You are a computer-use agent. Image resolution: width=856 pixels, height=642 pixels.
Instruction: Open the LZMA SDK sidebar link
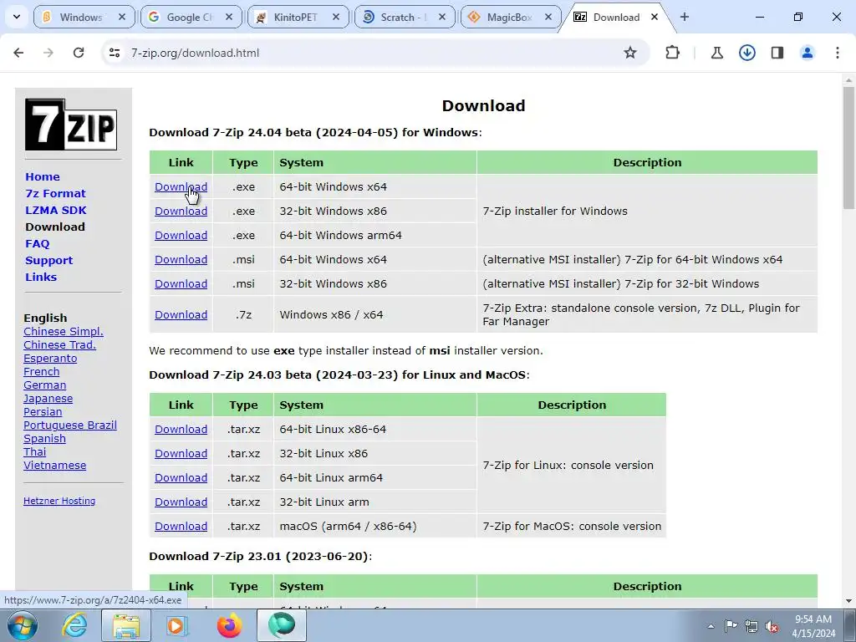(56, 210)
